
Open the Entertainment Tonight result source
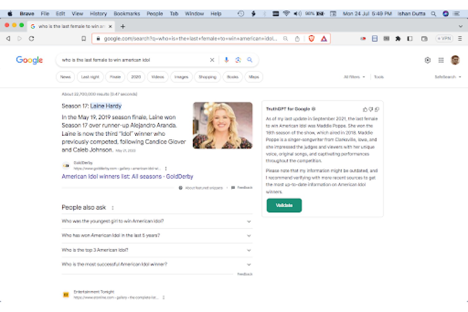(94, 292)
